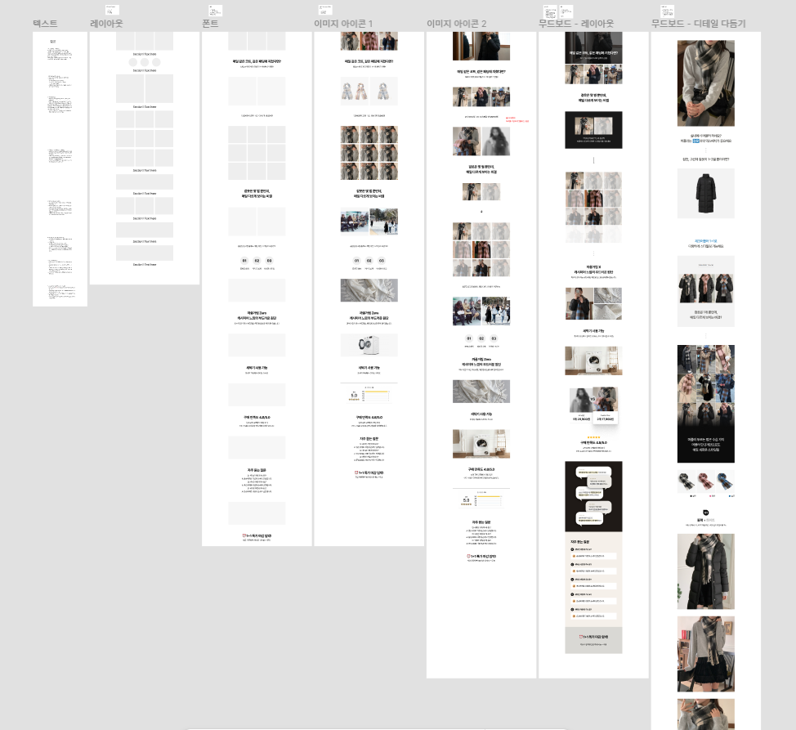
Task: Select the gold star rating in 무드보드 - 레이아웃
Action: 593,437
